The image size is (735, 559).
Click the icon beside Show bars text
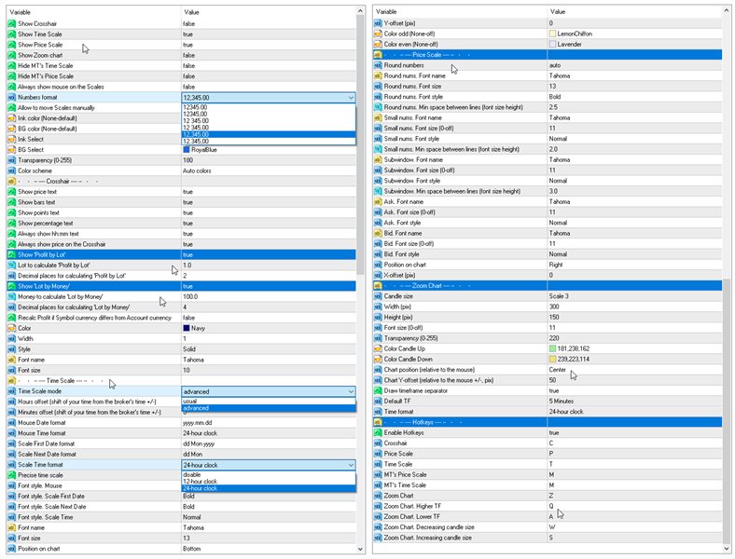coord(12,202)
